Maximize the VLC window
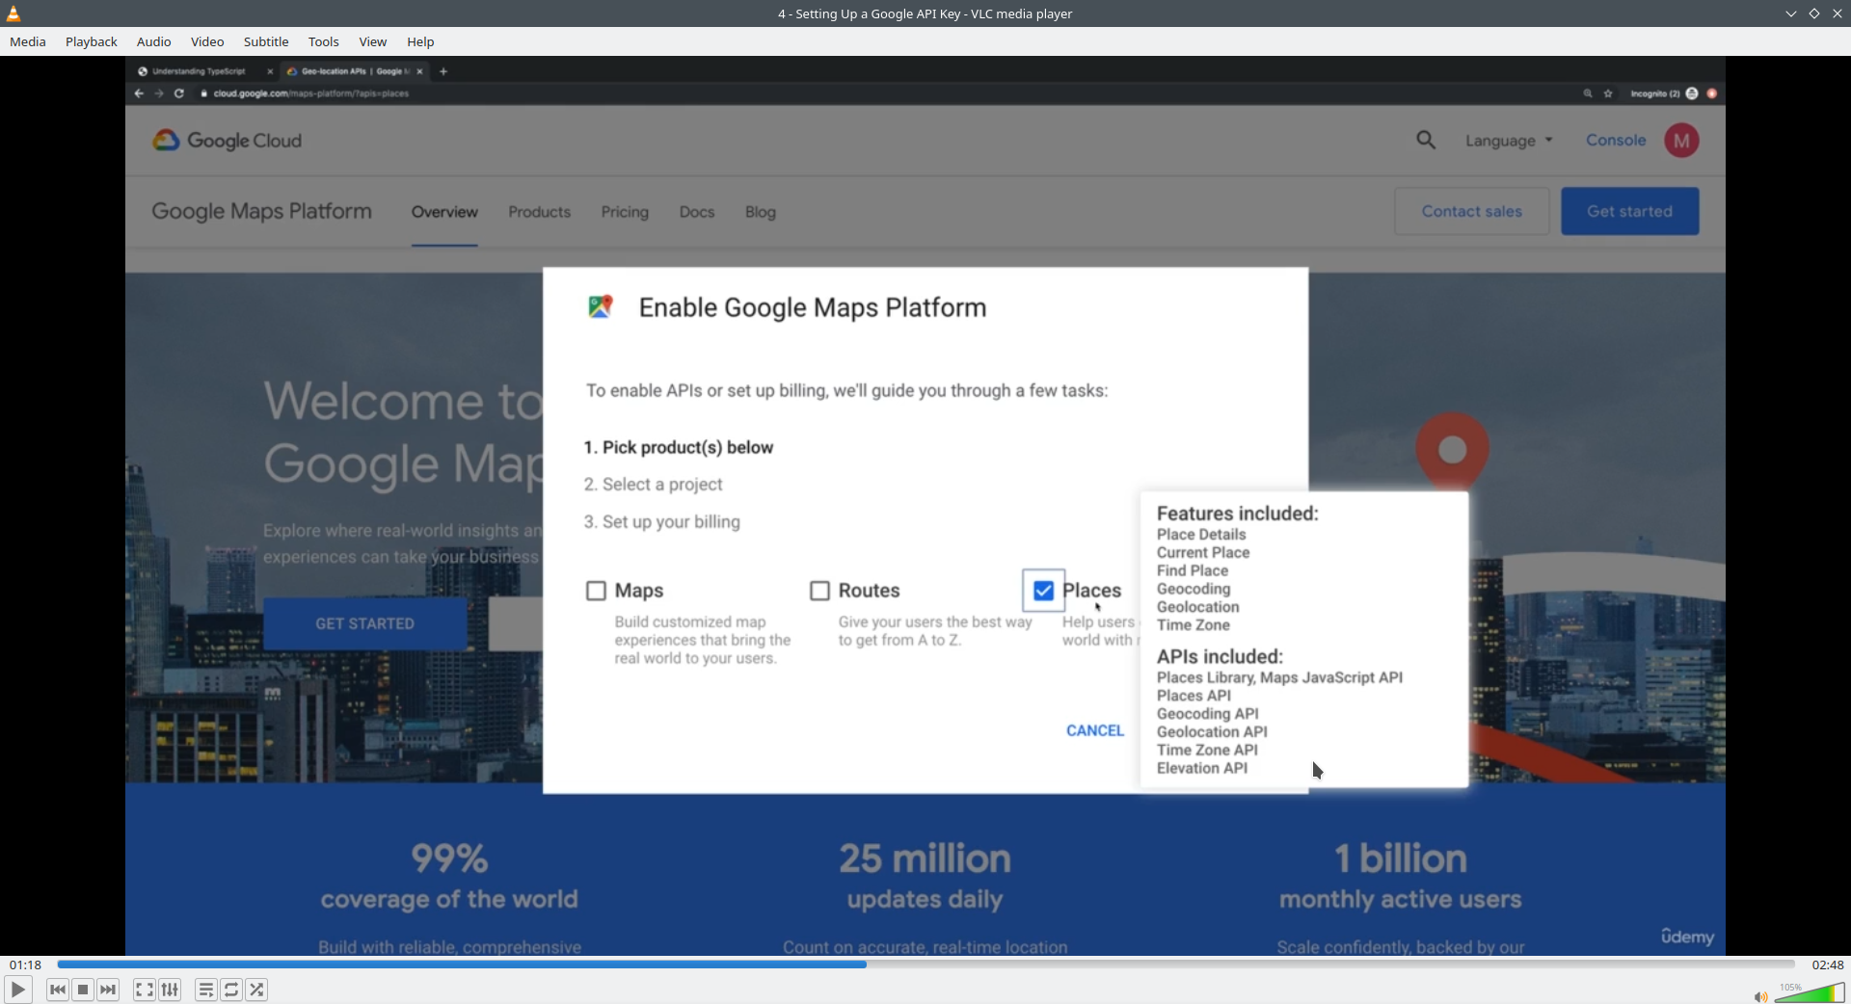The width and height of the screenshot is (1851, 1004). [x=1814, y=13]
